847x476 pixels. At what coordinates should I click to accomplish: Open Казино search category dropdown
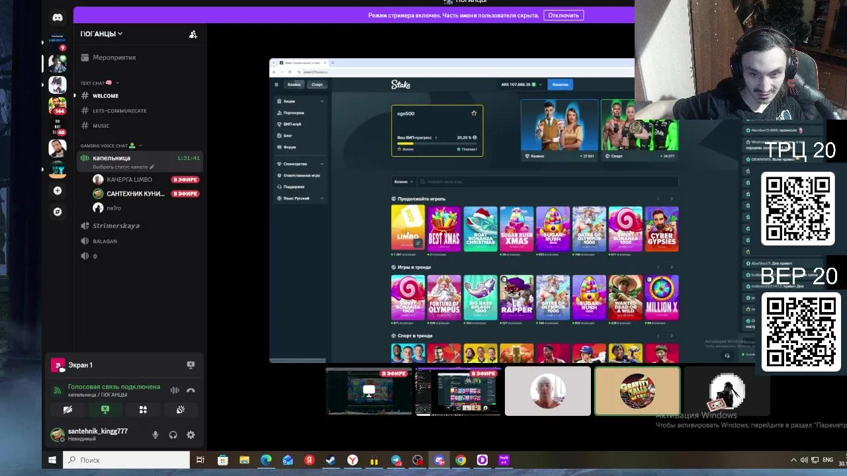point(403,182)
